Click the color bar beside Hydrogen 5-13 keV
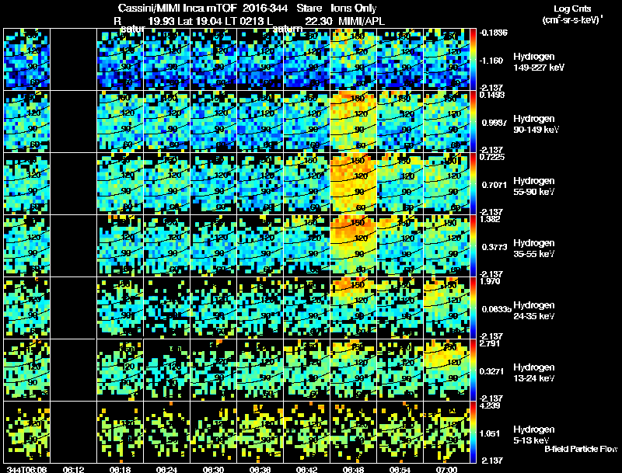Screen dimensions: 622x473 tap(473, 433)
